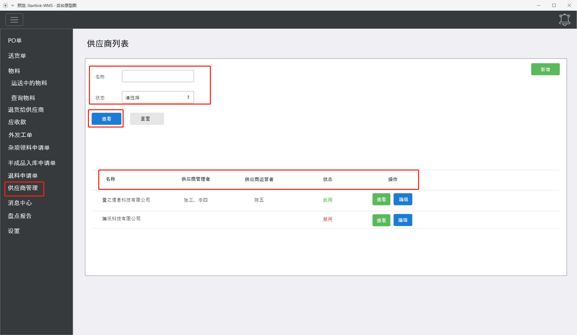
Task: Open 消息中心
Action: click(x=20, y=203)
